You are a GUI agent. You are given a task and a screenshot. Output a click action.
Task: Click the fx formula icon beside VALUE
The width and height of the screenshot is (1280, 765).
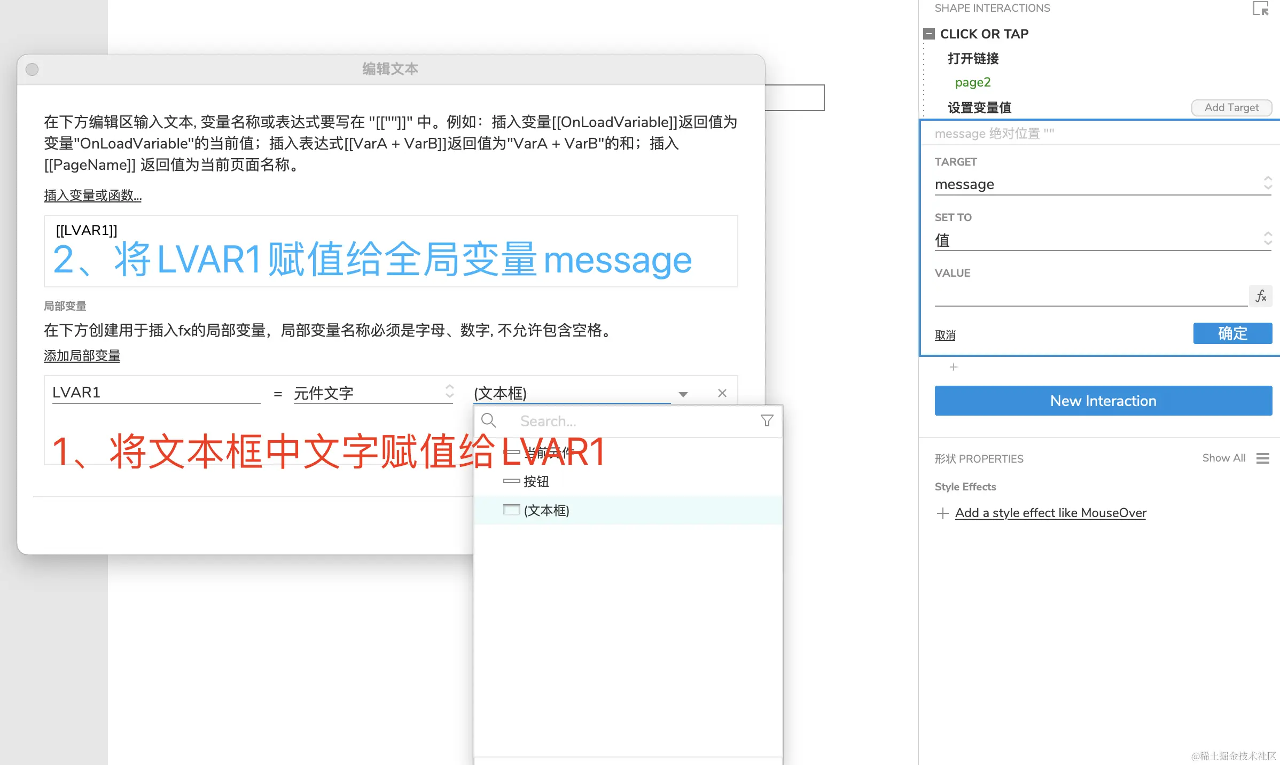coord(1260,296)
